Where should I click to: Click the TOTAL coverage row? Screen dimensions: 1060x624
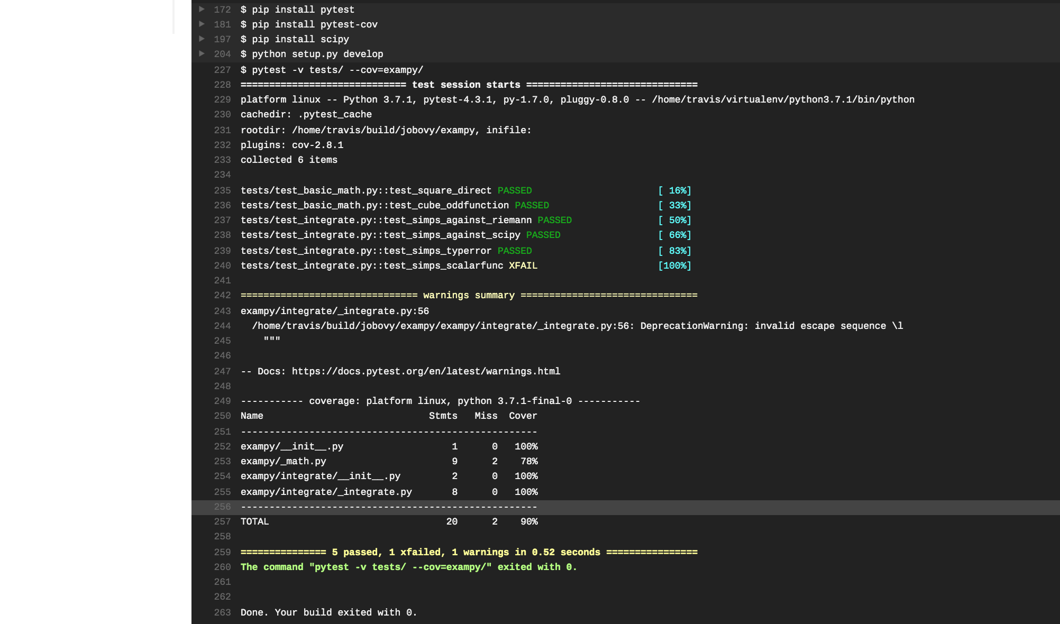(x=389, y=521)
